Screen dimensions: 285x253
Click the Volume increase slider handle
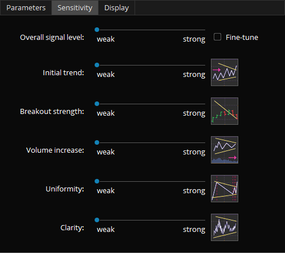[x=97, y=142]
